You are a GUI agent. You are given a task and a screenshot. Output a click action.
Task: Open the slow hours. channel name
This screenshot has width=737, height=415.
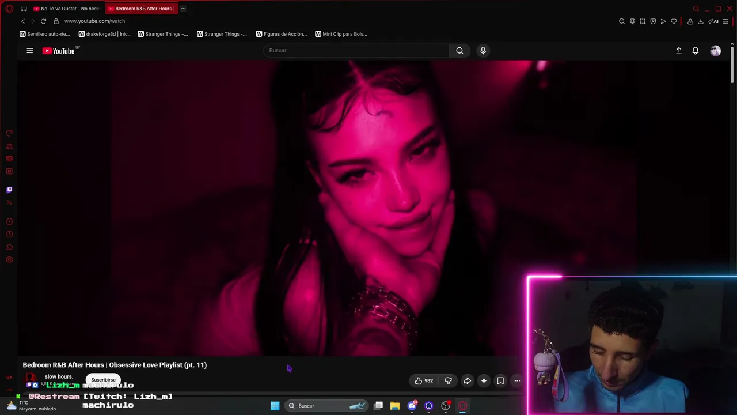pyautogui.click(x=59, y=376)
